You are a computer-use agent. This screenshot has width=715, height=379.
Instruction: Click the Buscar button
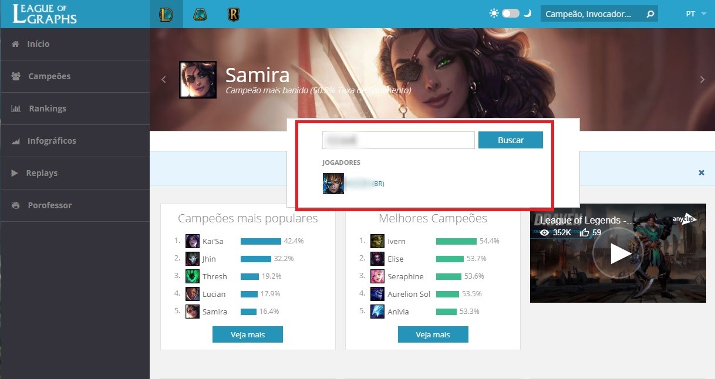coord(511,140)
